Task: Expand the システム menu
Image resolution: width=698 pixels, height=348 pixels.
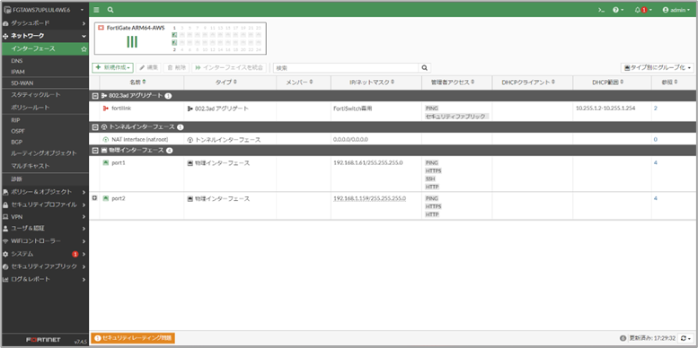Action: tap(44, 254)
